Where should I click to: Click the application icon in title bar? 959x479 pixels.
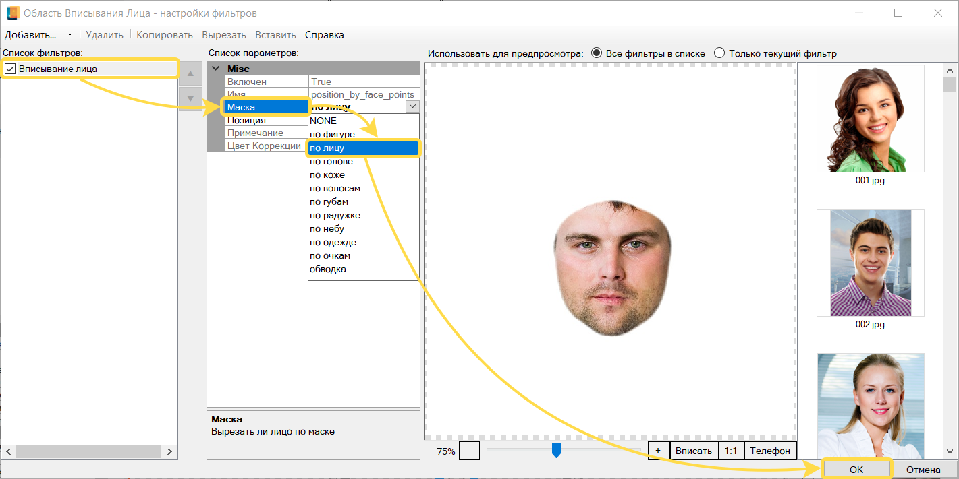click(12, 13)
